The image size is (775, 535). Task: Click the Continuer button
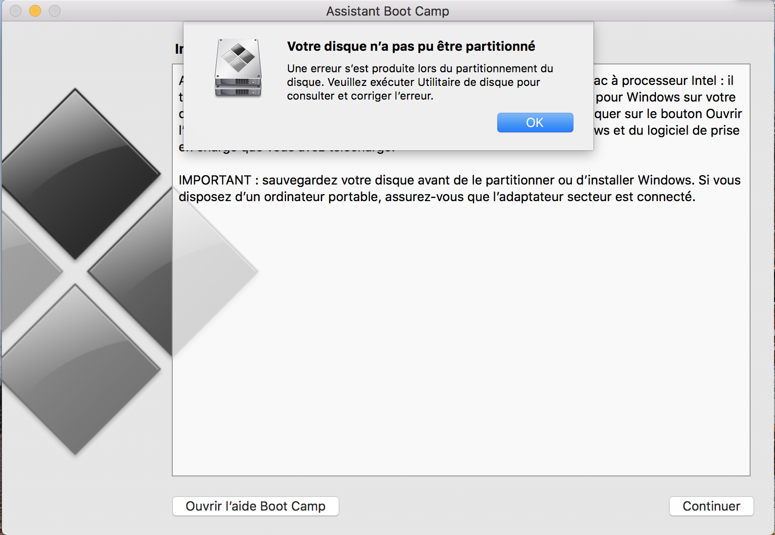[711, 506]
